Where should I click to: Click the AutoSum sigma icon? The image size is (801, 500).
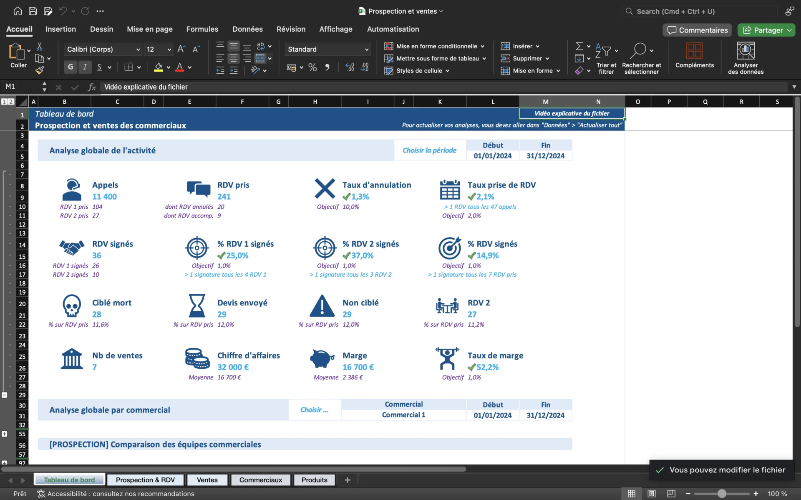[579, 46]
